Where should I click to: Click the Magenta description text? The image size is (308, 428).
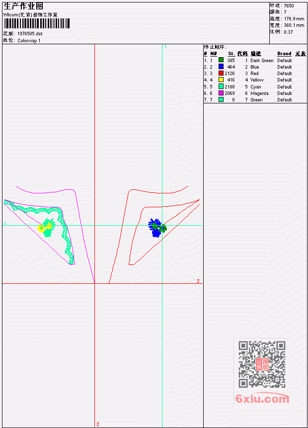(259, 93)
